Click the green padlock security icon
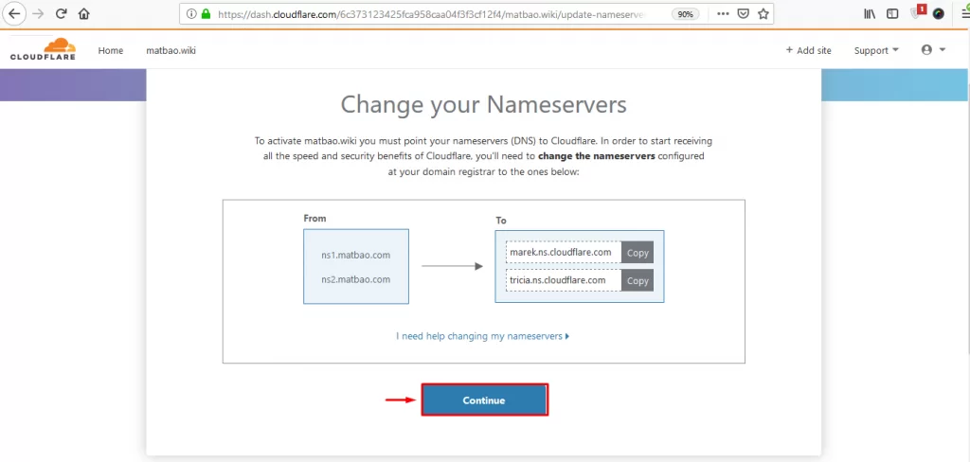970x462 pixels. click(x=206, y=13)
